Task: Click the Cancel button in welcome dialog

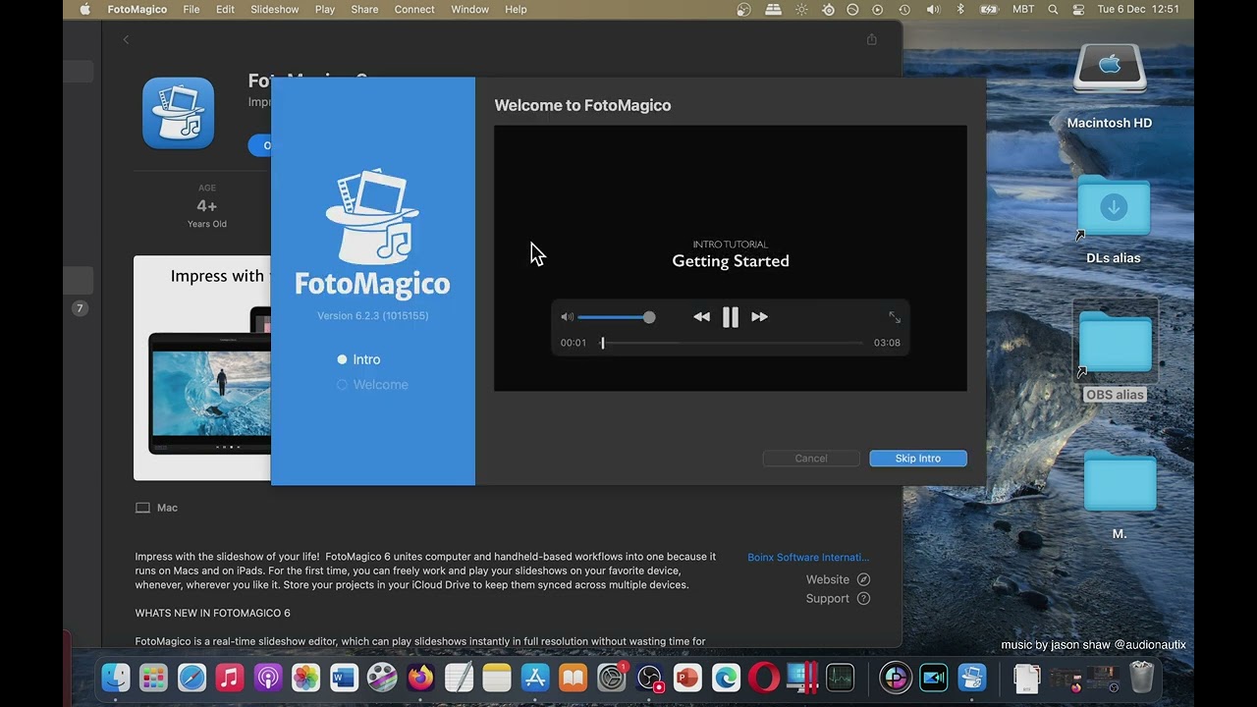Action: [811, 459]
